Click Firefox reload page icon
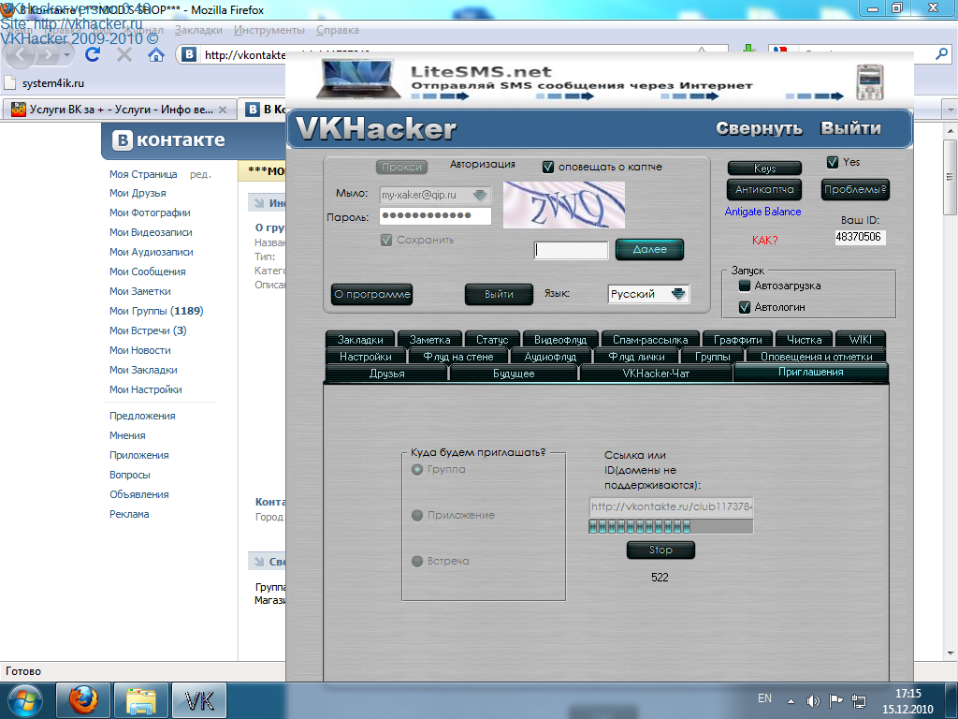 (93, 55)
